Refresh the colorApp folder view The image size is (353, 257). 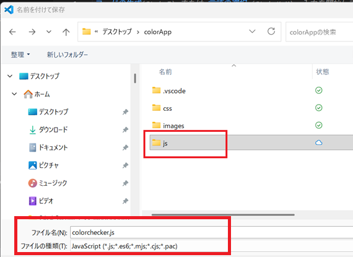tap(271, 32)
